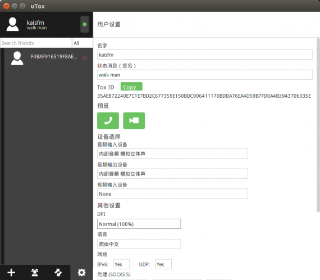Edit the status message field walk man
The width and height of the screenshot is (320, 280).
point(205,75)
